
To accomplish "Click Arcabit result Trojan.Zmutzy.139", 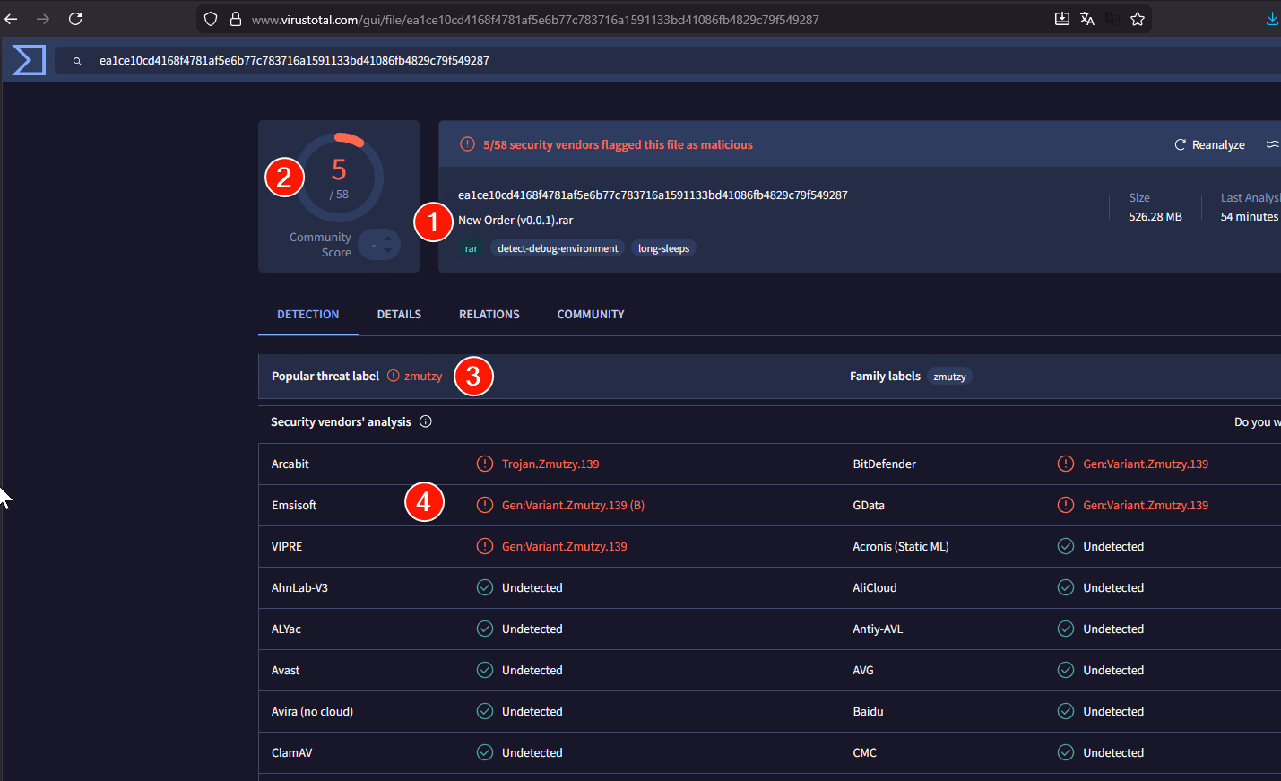I will (550, 464).
